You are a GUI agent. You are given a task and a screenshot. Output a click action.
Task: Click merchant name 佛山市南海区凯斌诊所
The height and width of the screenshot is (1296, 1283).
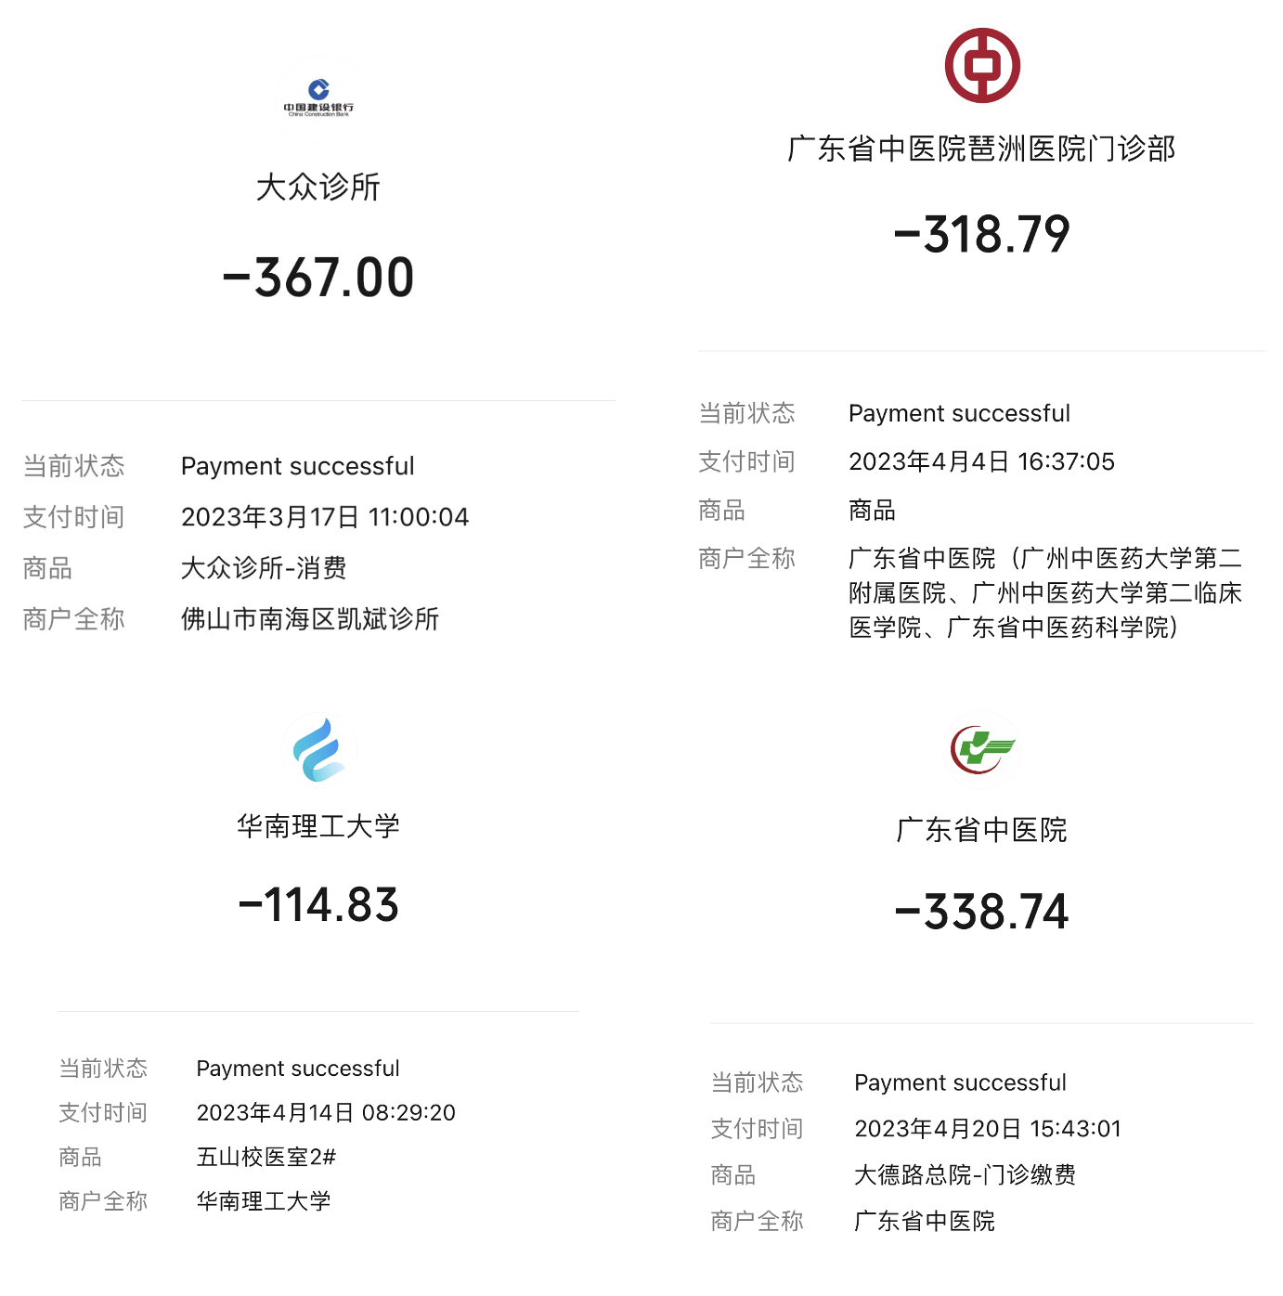pos(309,619)
